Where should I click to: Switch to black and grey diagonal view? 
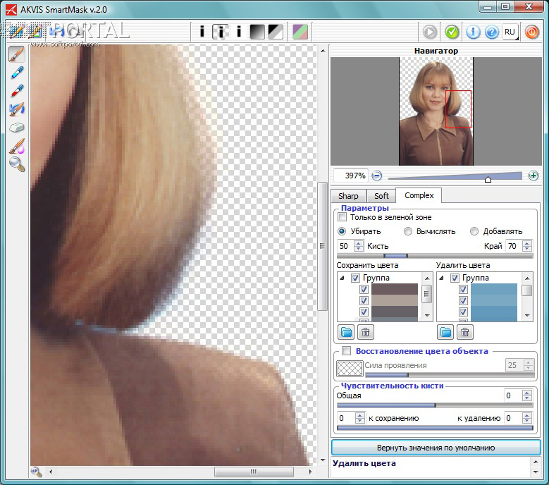click(x=276, y=32)
